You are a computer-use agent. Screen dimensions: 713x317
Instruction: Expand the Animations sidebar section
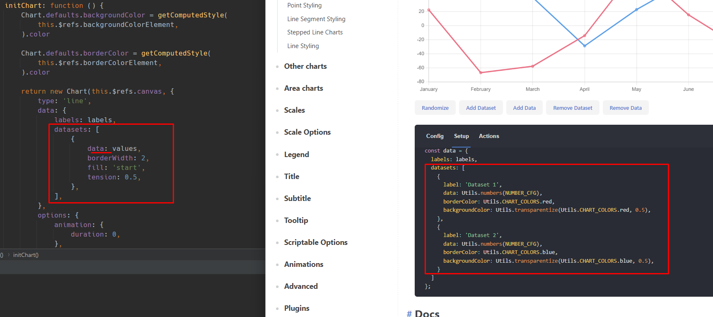tap(304, 264)
